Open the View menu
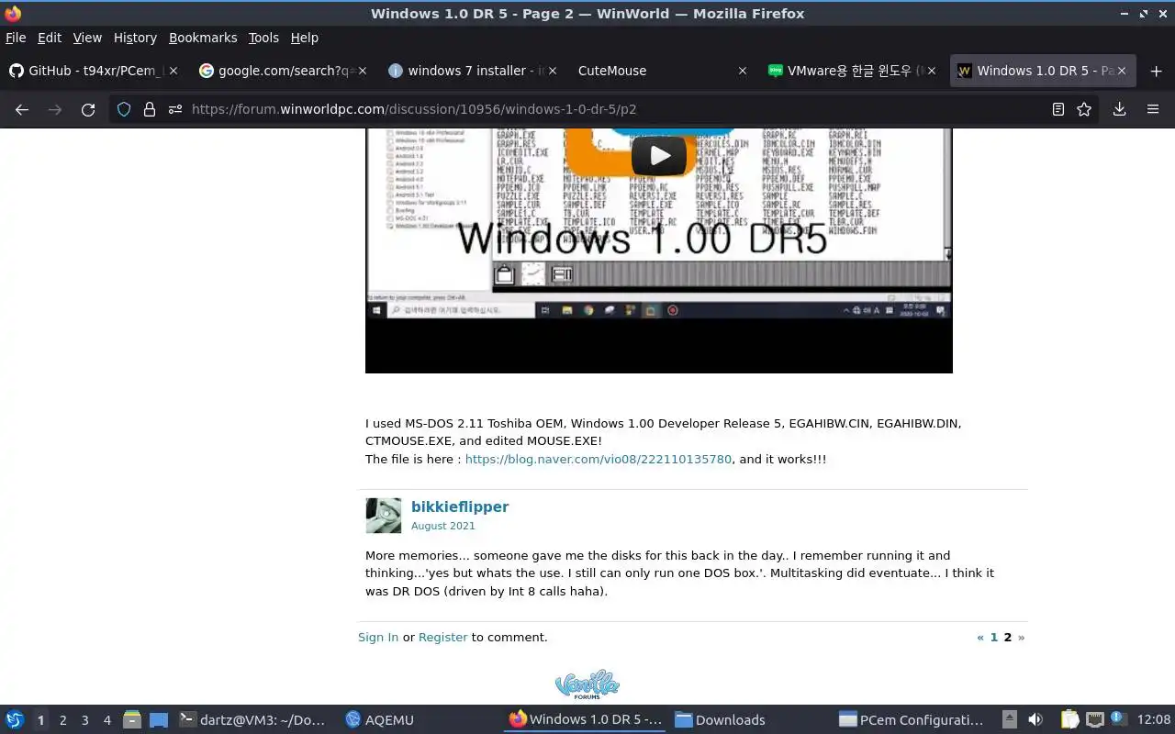The width and height of the screenshot is (1175, 734). [x=87, y=38]
